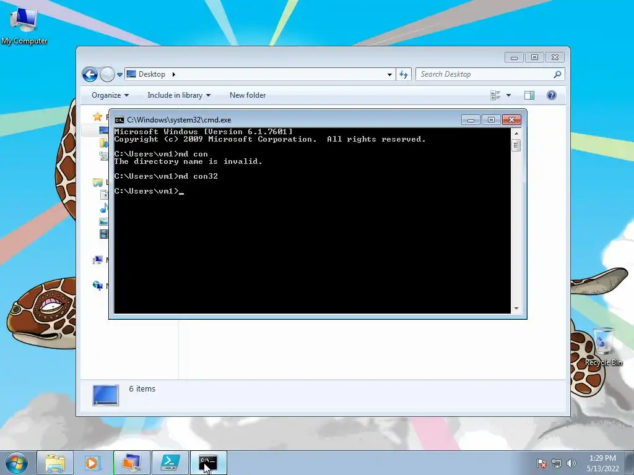Image resolution: width=634 pixels, height=475 pixels.
Task: Select Pictures library icon in sidebar
Action: (103, 221)
